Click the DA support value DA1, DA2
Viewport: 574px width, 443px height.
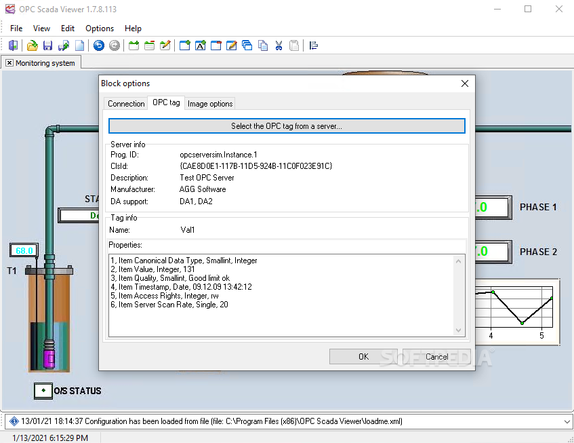click(196, 201)
